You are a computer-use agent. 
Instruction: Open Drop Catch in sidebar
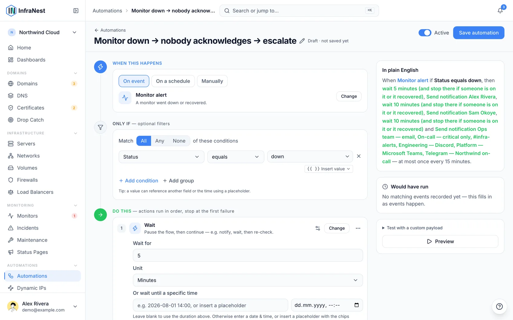pos(43,120)
